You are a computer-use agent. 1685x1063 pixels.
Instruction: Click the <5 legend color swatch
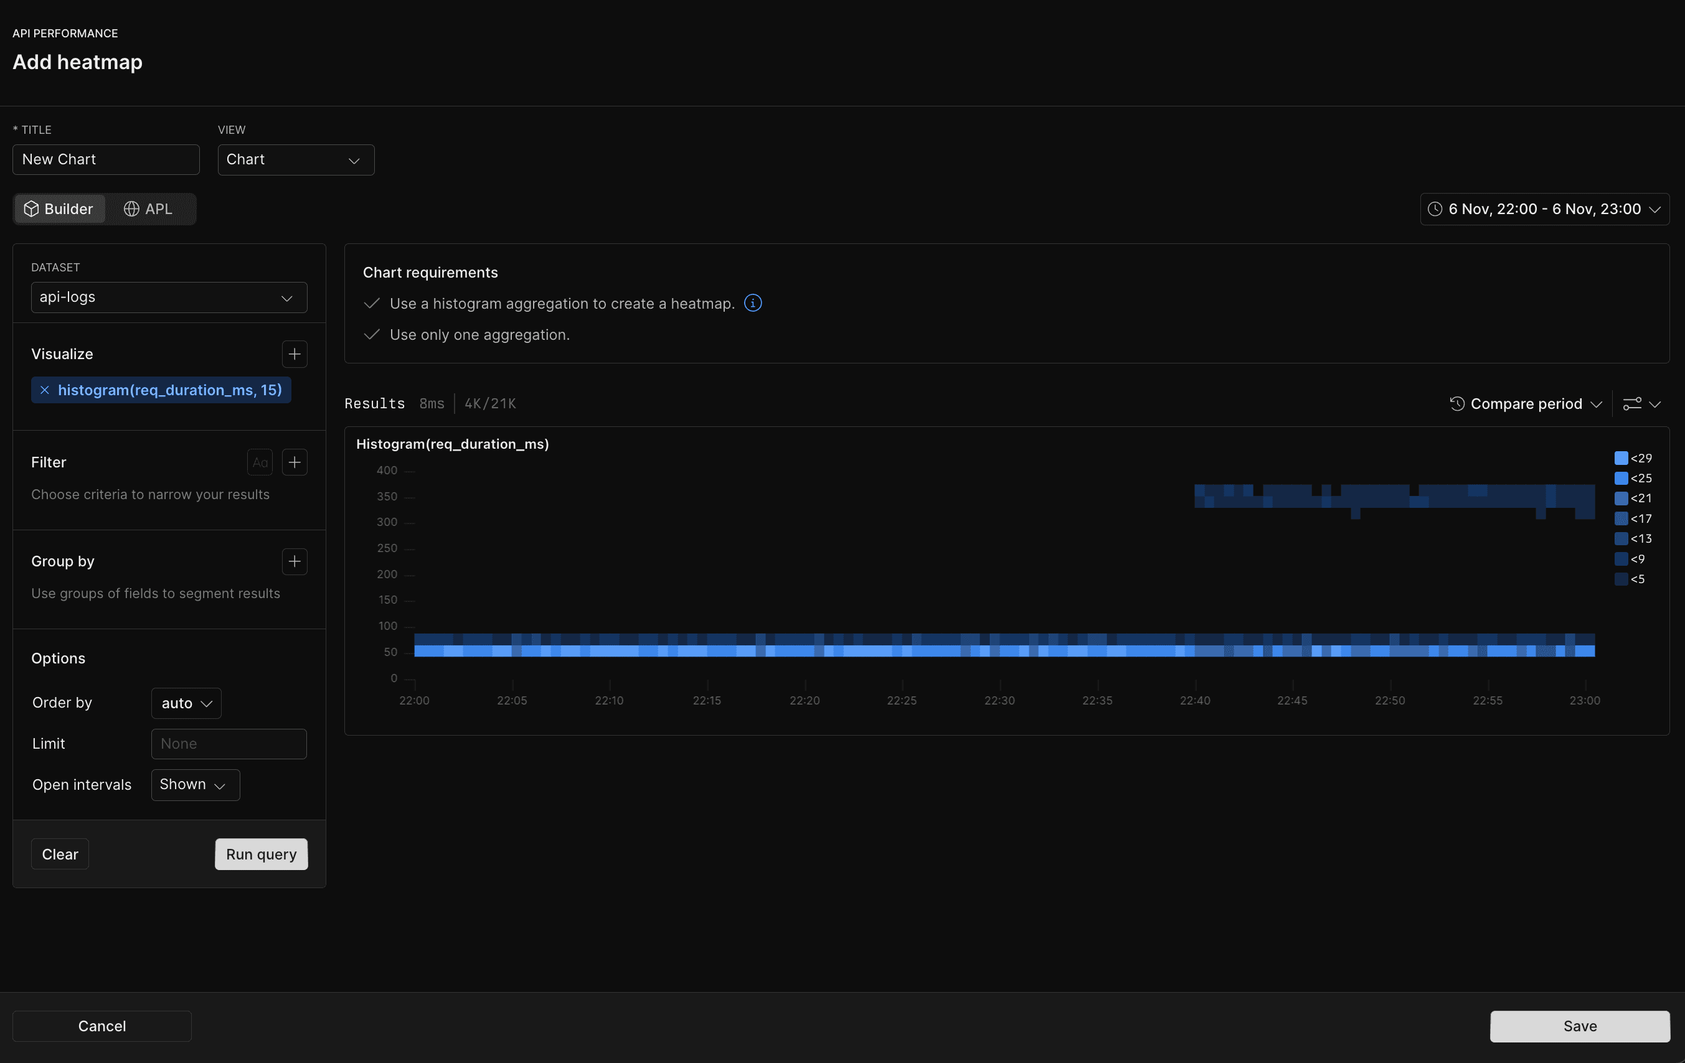(1621, 579)
